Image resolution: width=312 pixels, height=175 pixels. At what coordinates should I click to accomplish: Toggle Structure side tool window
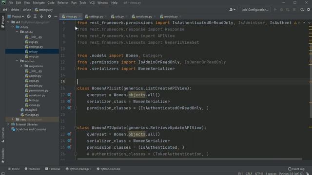click(x=2, y=135)
